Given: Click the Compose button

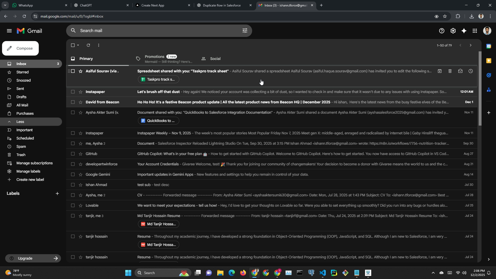Looking at the screenshot, I should tap(20, 48).
